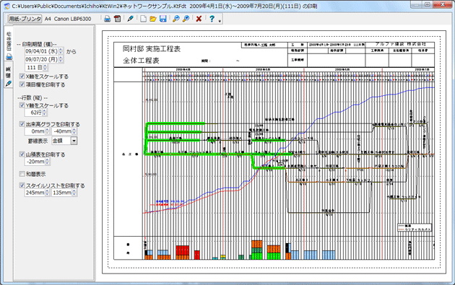Image resolution: width=455 pixels, height=285 pixels.
Task: Click the PDF export icon
Action: pyautogui.click(x=118, y=19)
